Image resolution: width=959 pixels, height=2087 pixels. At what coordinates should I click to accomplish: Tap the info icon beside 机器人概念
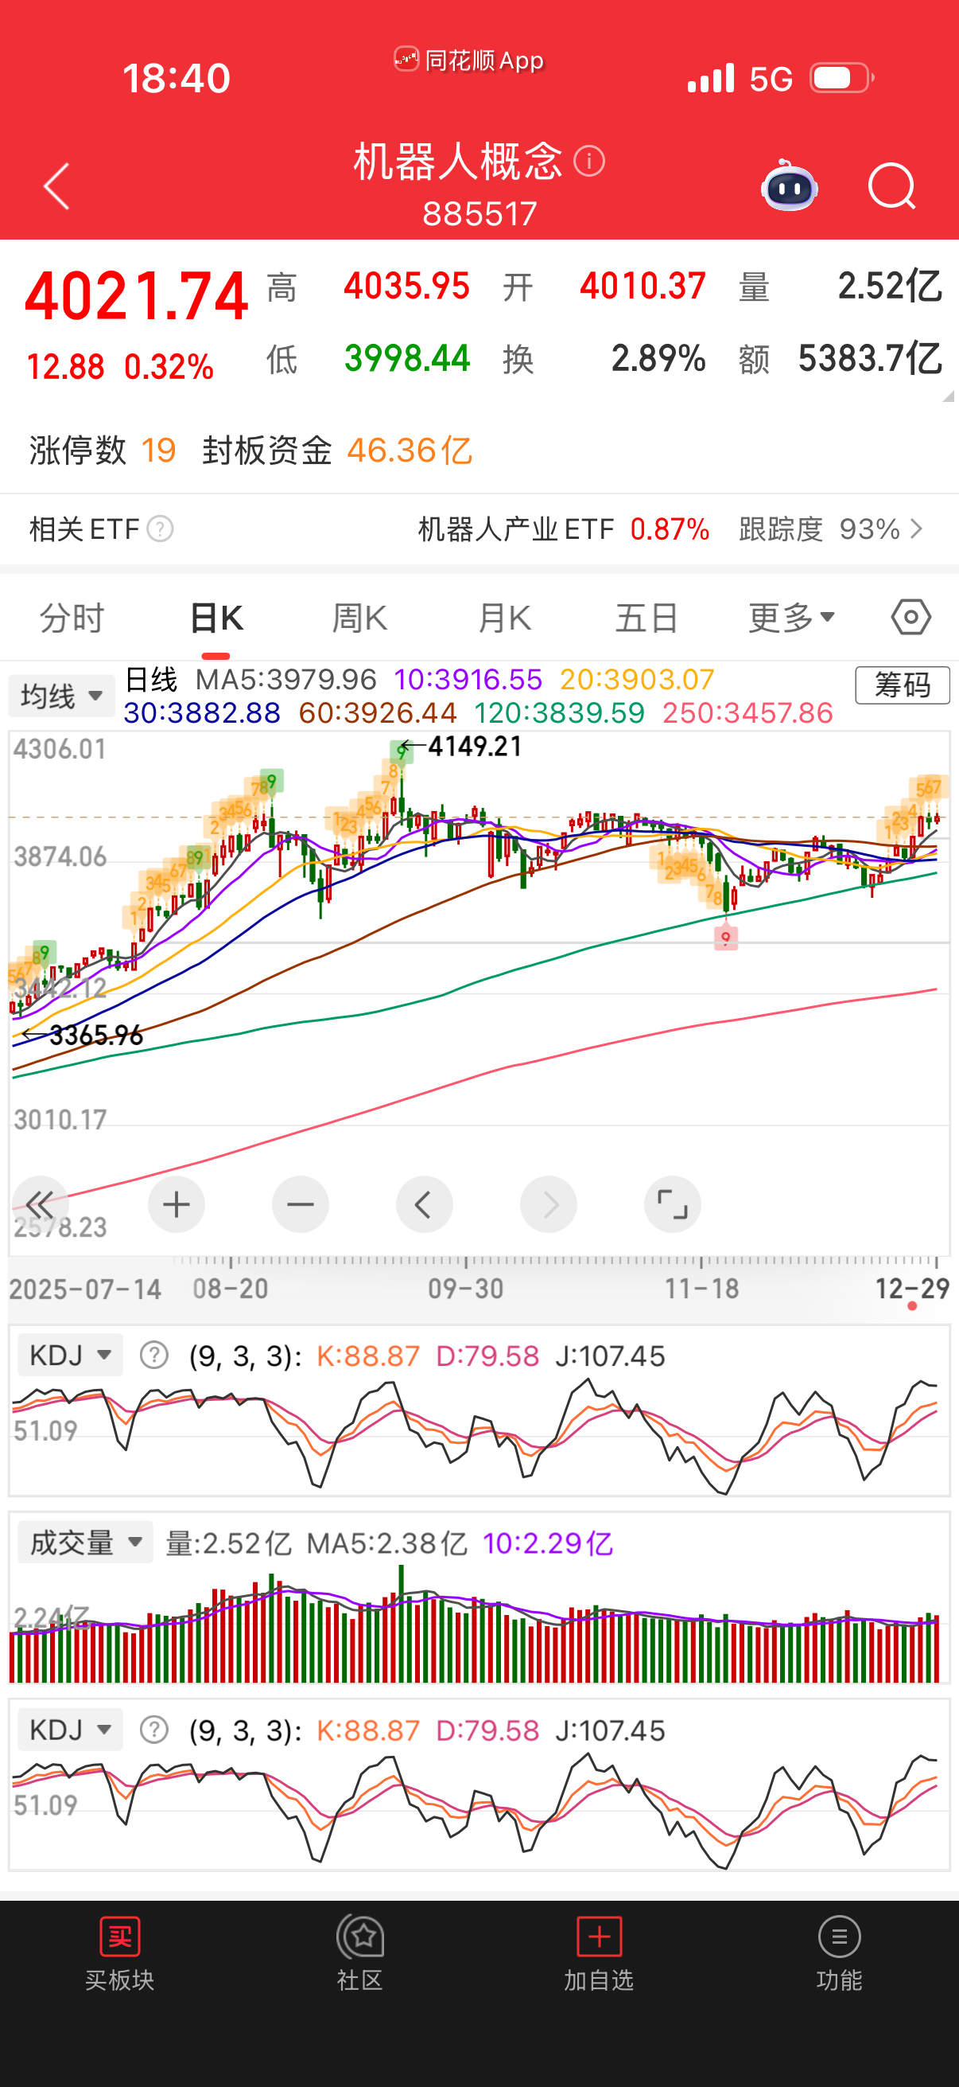pyautogui.click(x=589, y=162)
